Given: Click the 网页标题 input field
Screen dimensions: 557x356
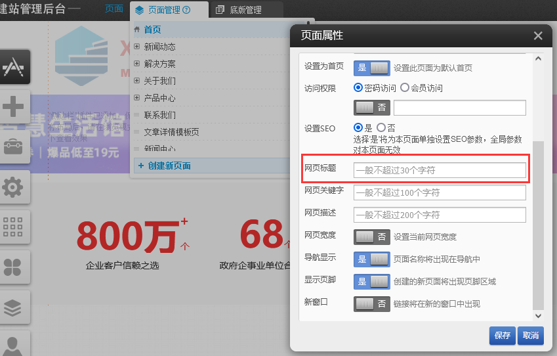Looking at the screenshot, I should pyautogui.click(x=440, y=170).
